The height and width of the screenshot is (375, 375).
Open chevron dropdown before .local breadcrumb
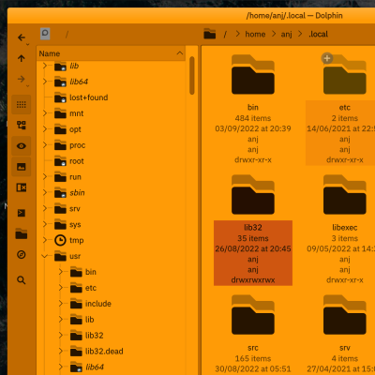tap(300, 34)
